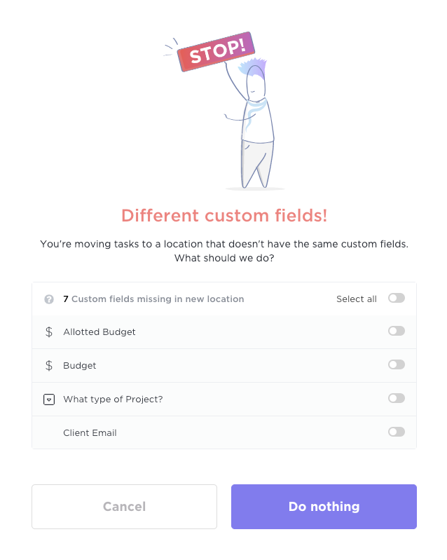Click the Client Email field row label
The image size is (447, 560).
click(90, 433)
